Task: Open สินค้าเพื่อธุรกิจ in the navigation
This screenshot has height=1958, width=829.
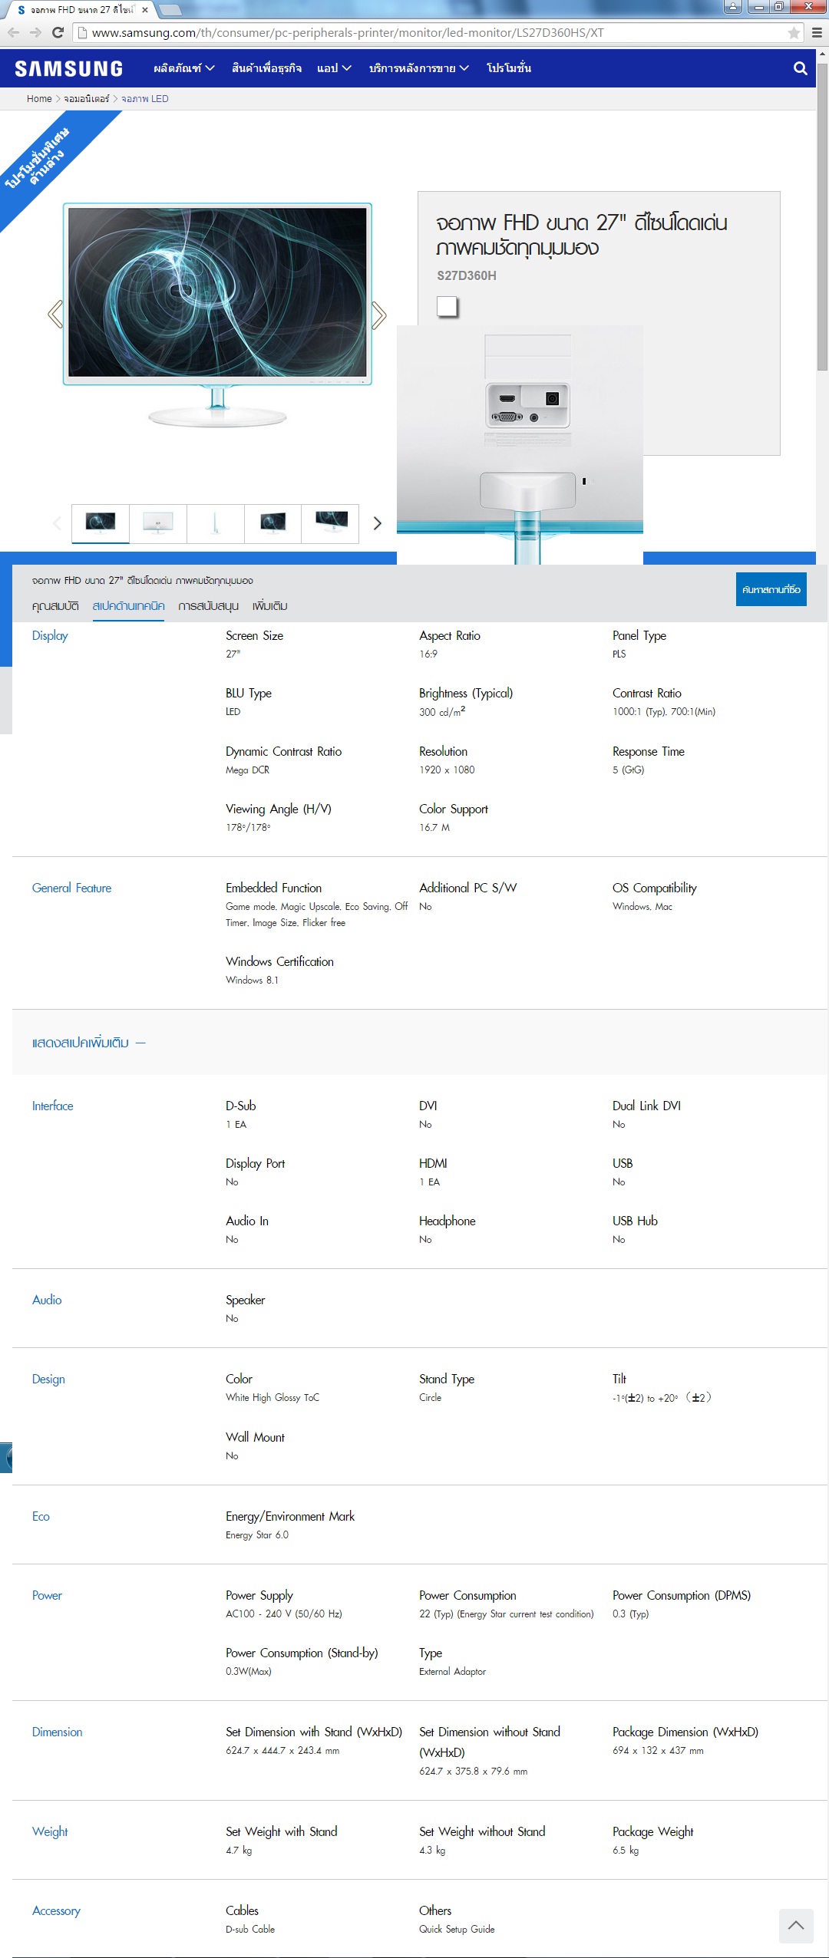Action: coord(266,68)
